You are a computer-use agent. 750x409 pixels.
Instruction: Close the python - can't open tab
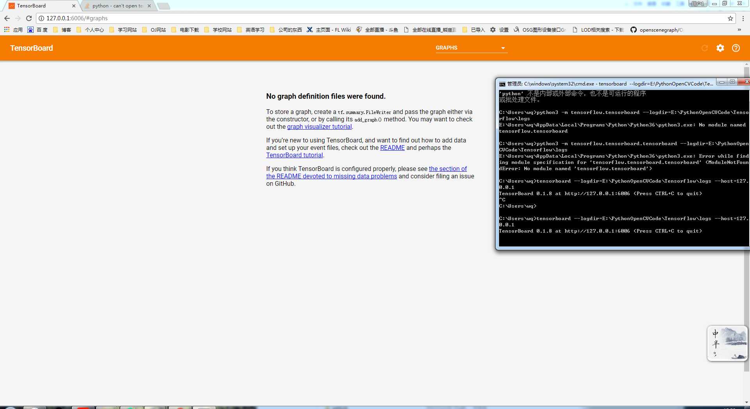(149, 6)
